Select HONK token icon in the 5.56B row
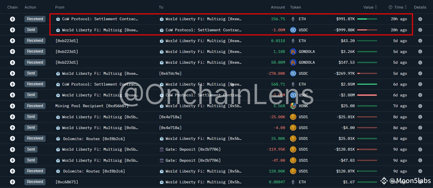Screen dimensions: 433x188 coord(293,106)
